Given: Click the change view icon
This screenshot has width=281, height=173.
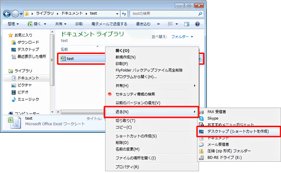Looking at the screenshot, I should pos(170,24).
